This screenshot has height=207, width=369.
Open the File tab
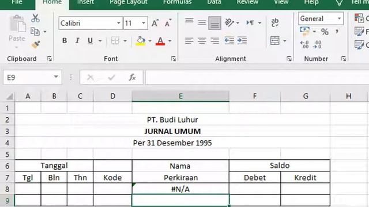click(x=17, y=2)
